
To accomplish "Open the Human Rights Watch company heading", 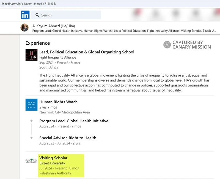I will click(x=58, y=102).
